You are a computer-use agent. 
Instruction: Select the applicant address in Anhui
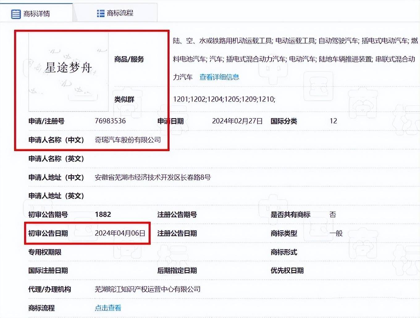tap(153, 177)
